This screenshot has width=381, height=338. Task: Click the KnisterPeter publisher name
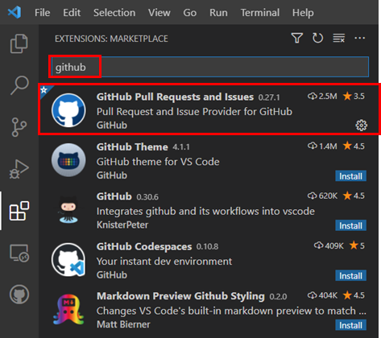click(x=122, y=225)
